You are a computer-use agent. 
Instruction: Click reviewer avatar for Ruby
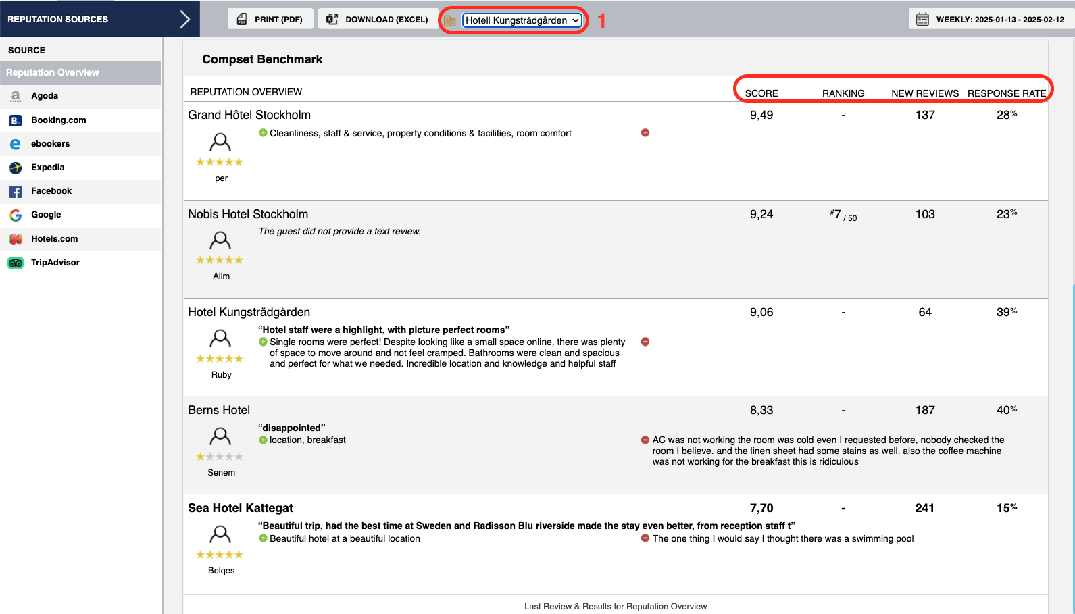(220, 338)
